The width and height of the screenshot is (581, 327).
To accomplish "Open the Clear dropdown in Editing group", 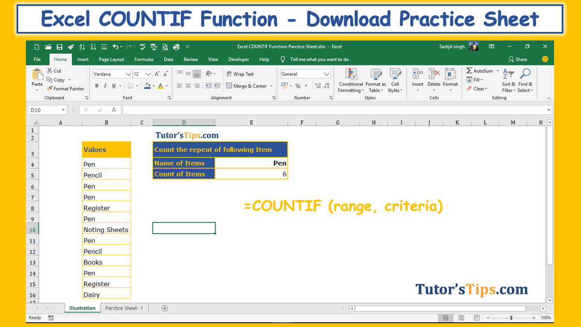I will coord(476,89).
